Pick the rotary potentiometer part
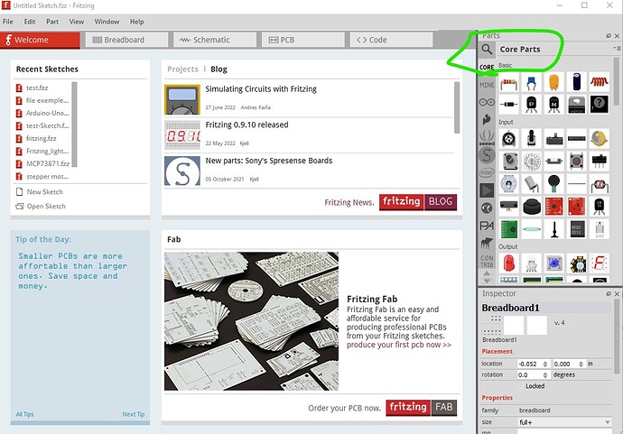 click(509, 139)
